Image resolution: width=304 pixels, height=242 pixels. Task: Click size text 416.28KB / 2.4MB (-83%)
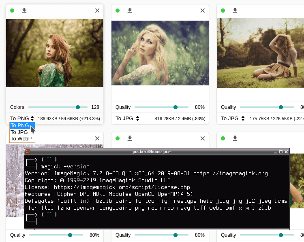point(180,119)
